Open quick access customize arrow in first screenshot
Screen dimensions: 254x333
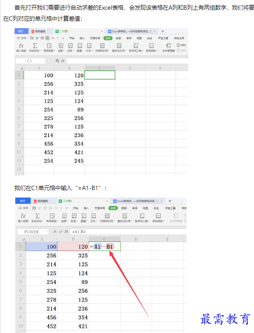point(63,38)
